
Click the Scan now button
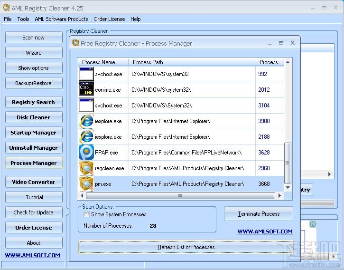34,38
